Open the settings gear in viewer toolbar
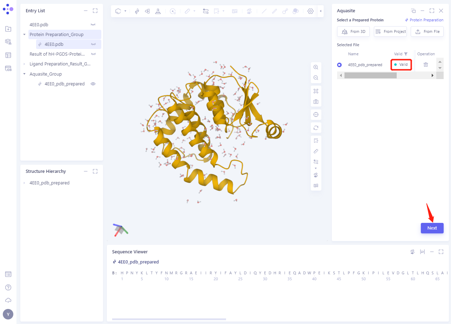 click(x=310, y=11)
